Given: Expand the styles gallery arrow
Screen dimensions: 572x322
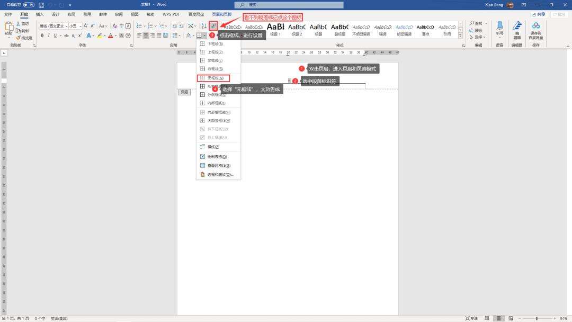Looking at the screenshot, I should click(x=460, y=35).
